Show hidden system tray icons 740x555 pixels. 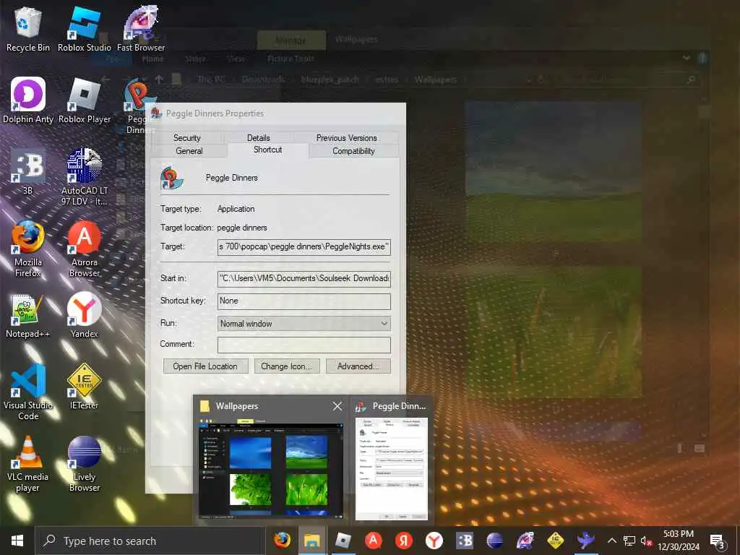[611, 541]
